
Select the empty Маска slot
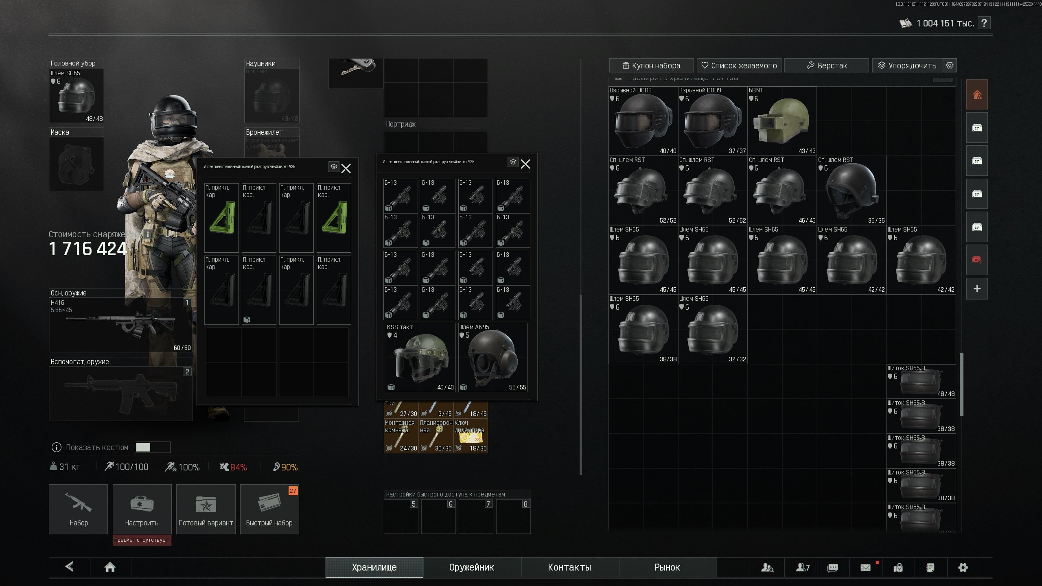(77, 164)
